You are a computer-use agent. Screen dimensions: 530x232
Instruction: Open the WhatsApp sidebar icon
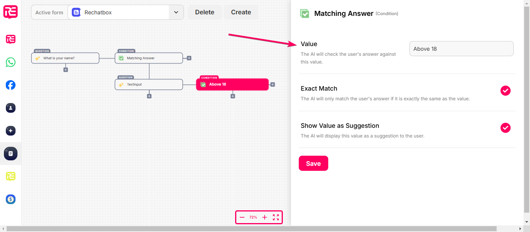(10, 62)
